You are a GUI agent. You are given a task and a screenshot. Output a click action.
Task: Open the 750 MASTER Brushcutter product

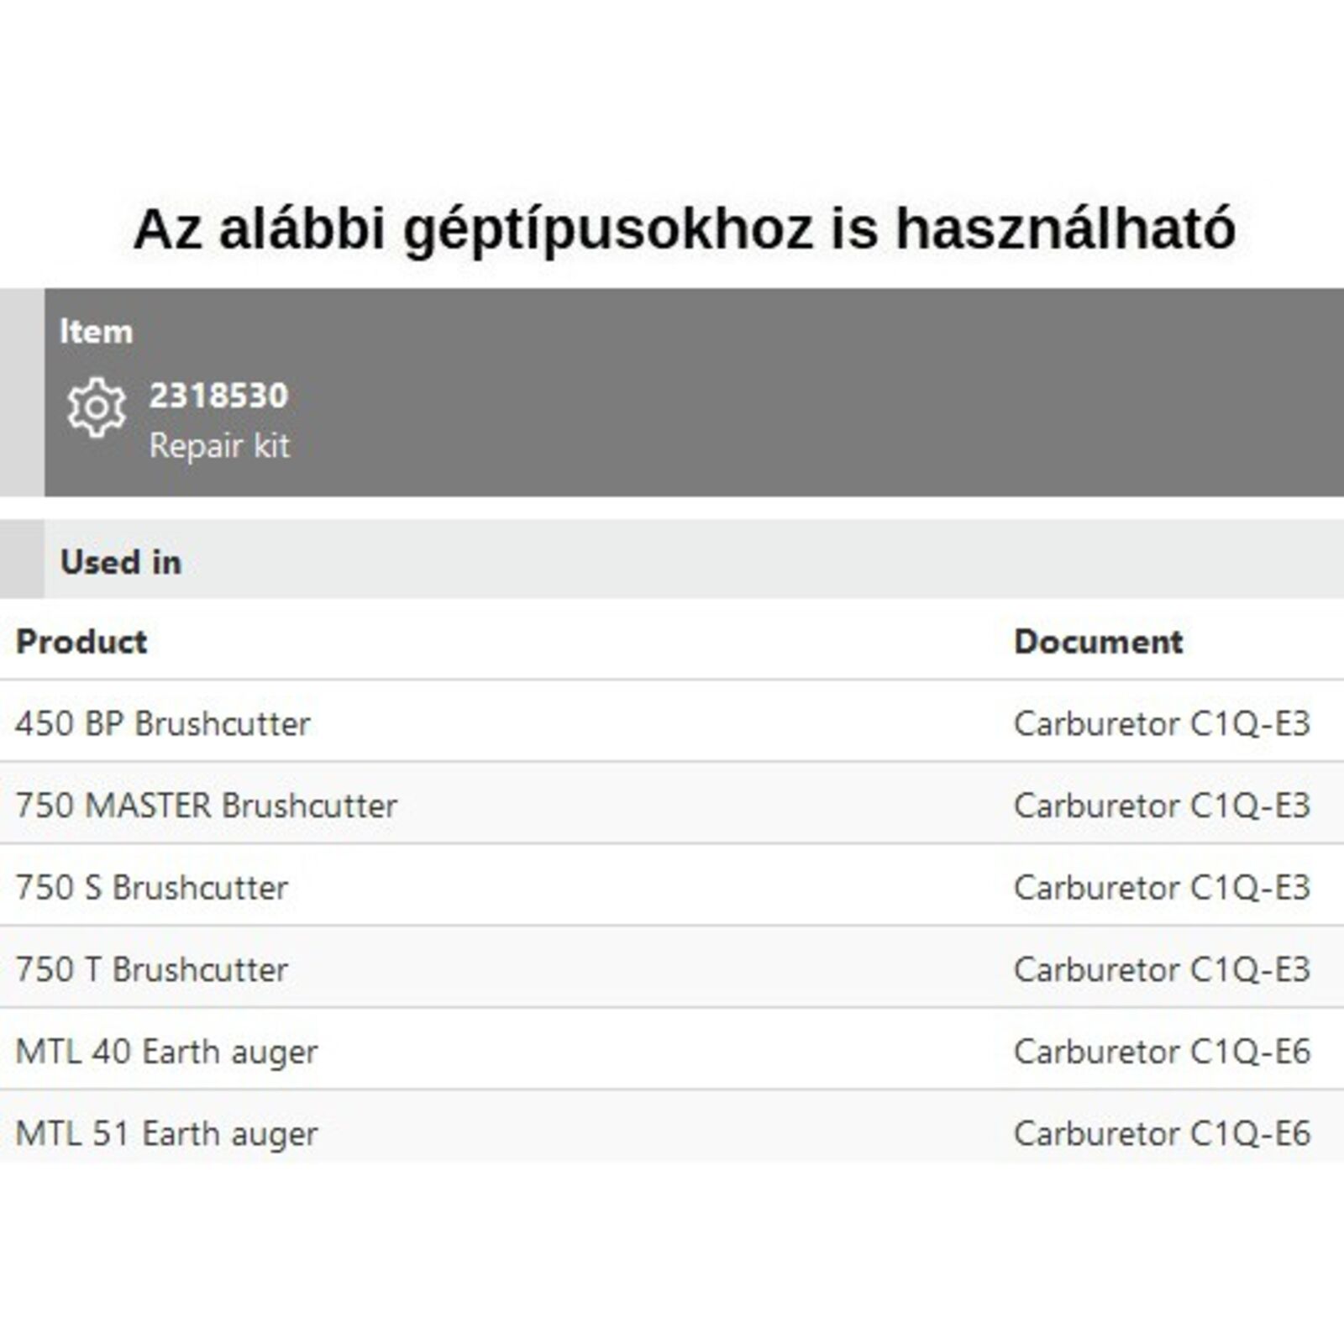(206, 806)
